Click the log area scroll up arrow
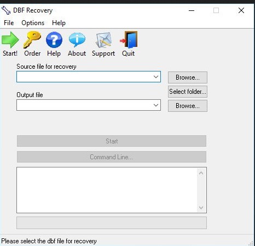Viewport: 255px width, 246px height. point(201,173)
